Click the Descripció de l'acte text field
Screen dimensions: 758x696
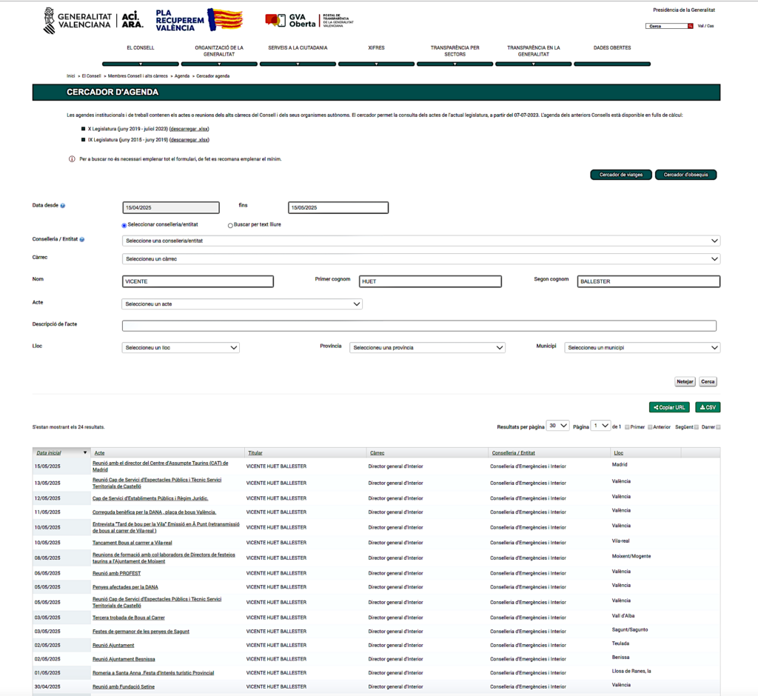(x=419, y=326)
